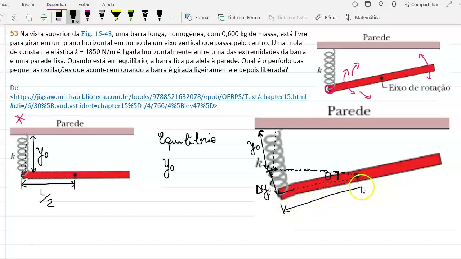Open the black pen options dropdown arrow
461x259 pixels.
[x=77, y=22]
